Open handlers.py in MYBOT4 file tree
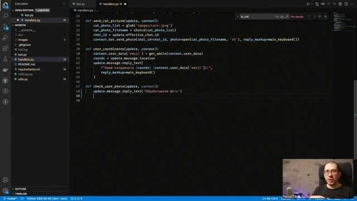Image resolution: width=357 pixels, height=201 pixels. click(26, 60)
